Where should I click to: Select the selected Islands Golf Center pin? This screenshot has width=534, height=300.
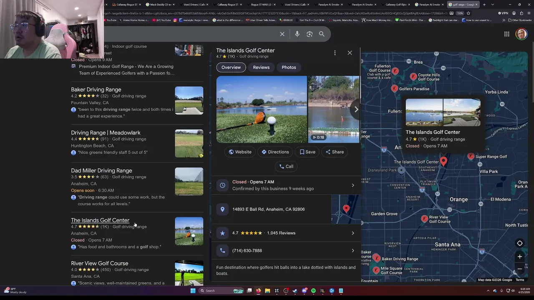pos(443,161)
